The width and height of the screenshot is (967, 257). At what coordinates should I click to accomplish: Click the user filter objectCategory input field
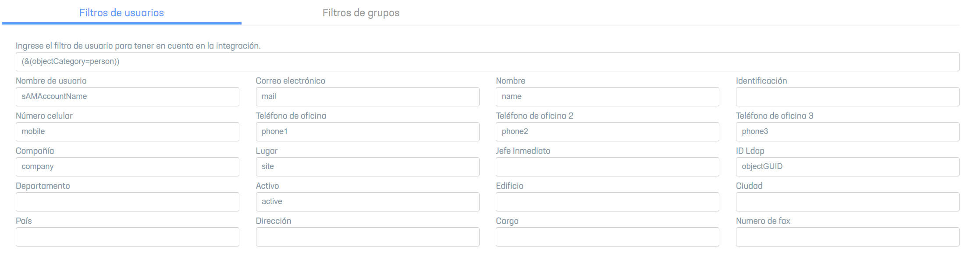pos(487,62)
